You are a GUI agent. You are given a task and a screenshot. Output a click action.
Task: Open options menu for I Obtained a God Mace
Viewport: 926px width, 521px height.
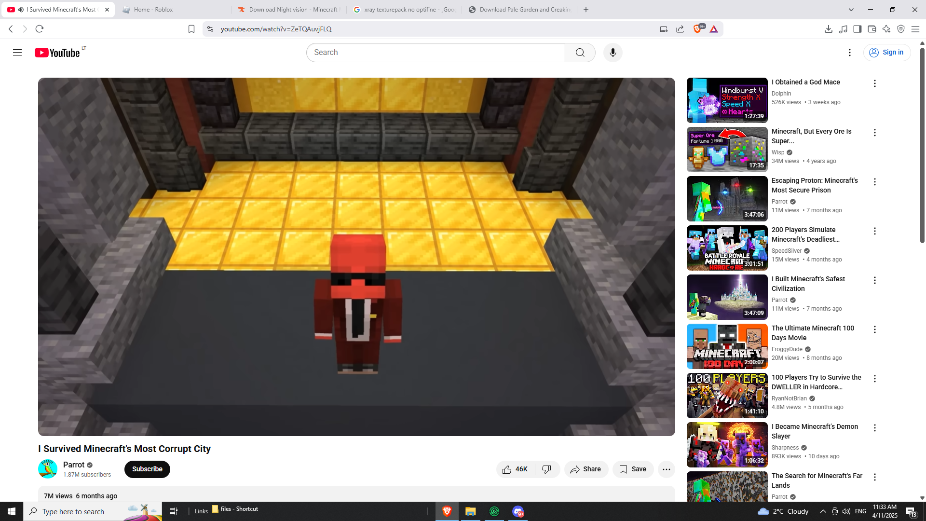(874, 83)
